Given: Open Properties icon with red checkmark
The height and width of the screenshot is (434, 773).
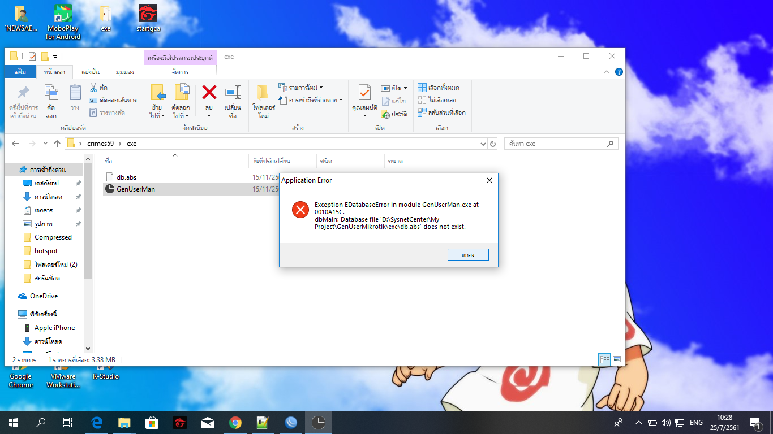Looking at the screenshot, I should 364,93.
